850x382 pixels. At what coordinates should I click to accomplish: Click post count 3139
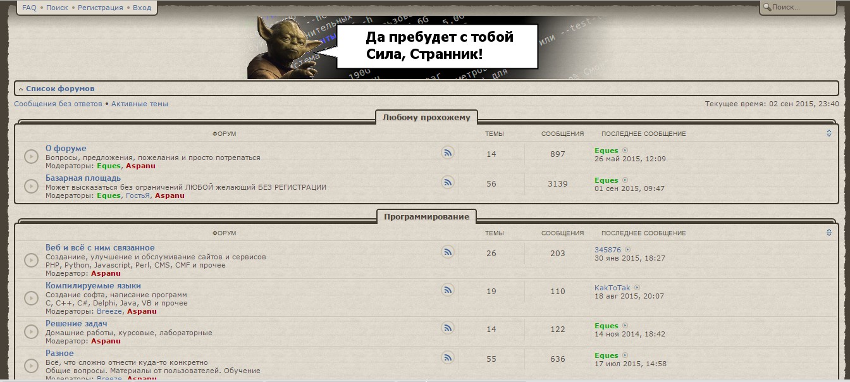(557, 184)
